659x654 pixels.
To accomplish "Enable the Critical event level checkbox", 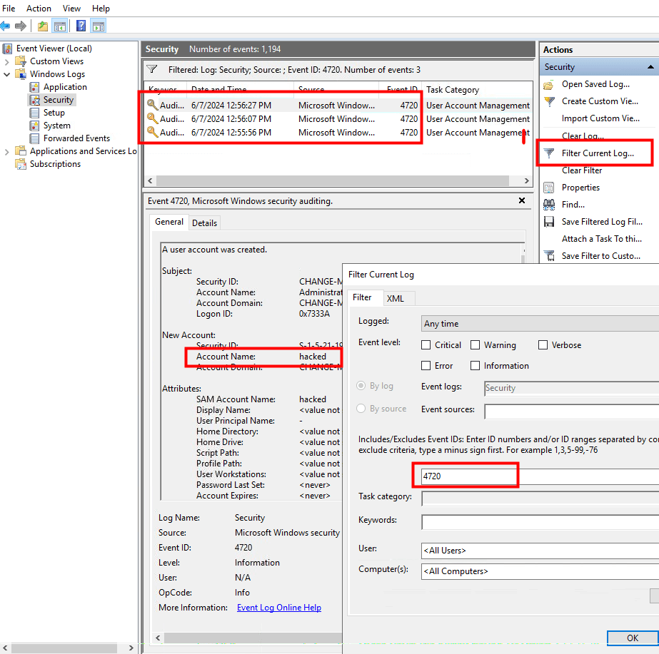I will coord(426,345).
